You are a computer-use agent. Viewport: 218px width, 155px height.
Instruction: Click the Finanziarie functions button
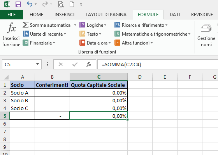click(39, 43)
